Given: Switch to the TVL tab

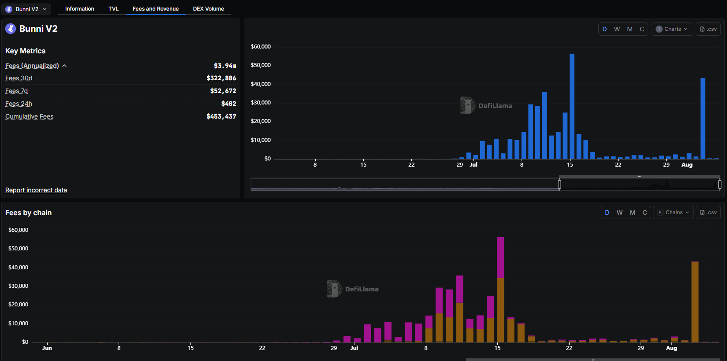Looking at the screenshot, I should 113,9.
